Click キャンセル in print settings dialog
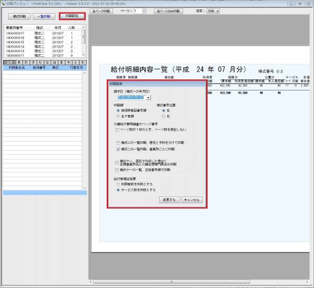 pyautogui.click(x=190, y=200)
